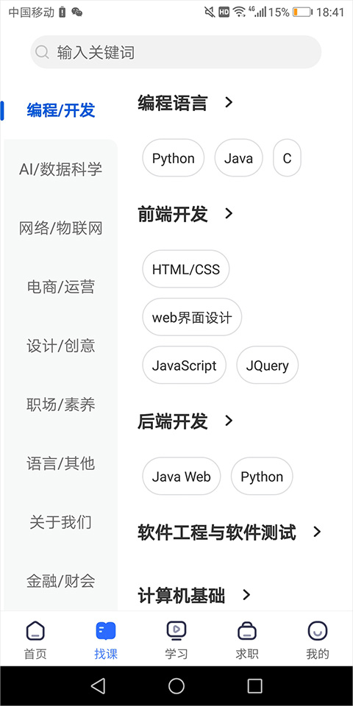Focus the 输入关键词 search field
This screenshot has height=706, width=353.
tap(176, 52)
